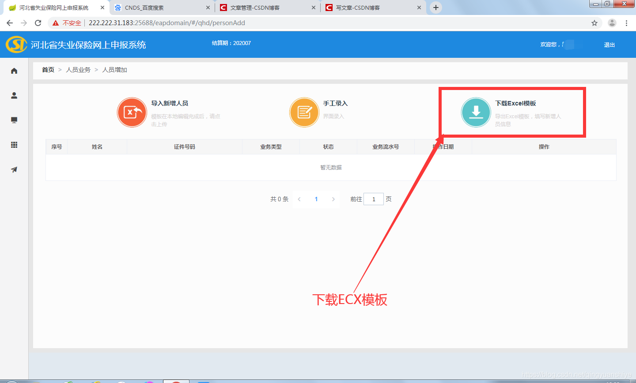The height and width of the screenshot is (383, 636).
Task: Click 欢迎您 greeting in header
Action: coord(549,45)
